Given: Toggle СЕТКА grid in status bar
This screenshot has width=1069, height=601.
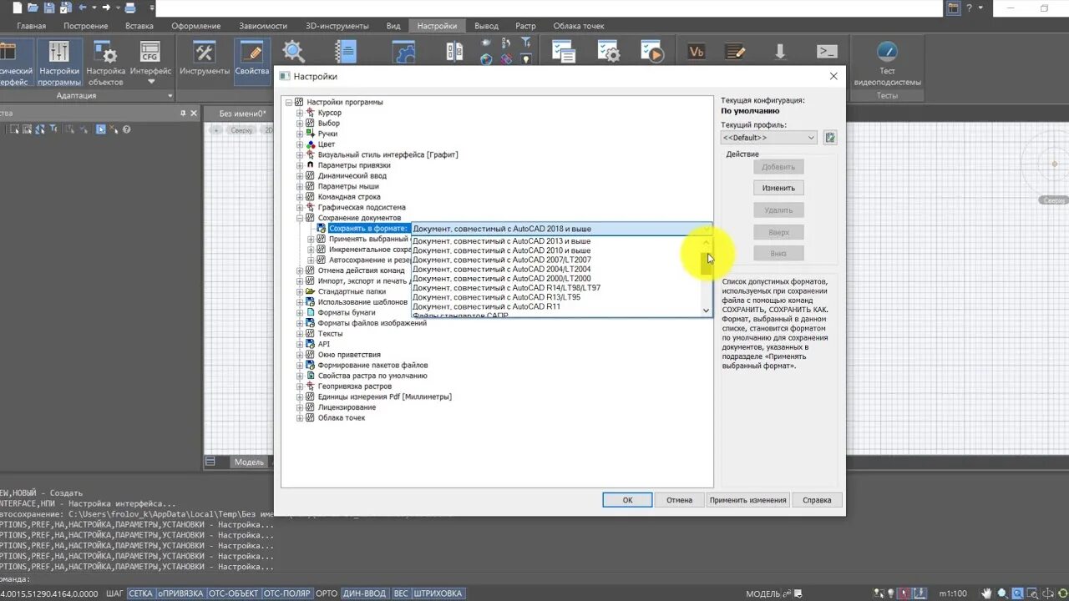Looking at the screenshot, I should (x=140, y=593).
